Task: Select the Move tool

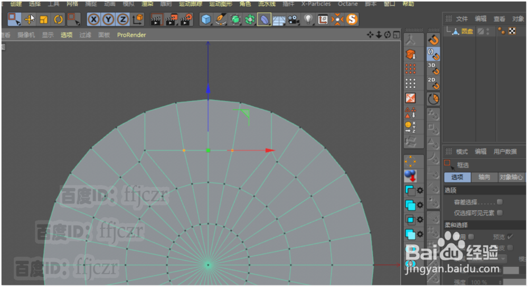Action: pyautogui.click(x=29, y=19)
